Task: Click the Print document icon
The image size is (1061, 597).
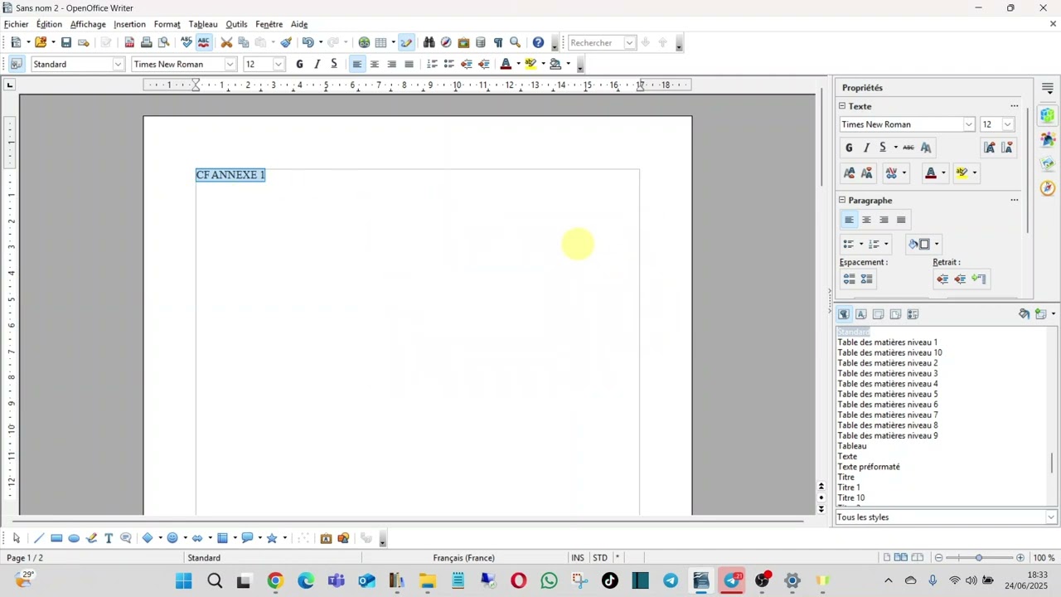Action: (x=147, y=42)
